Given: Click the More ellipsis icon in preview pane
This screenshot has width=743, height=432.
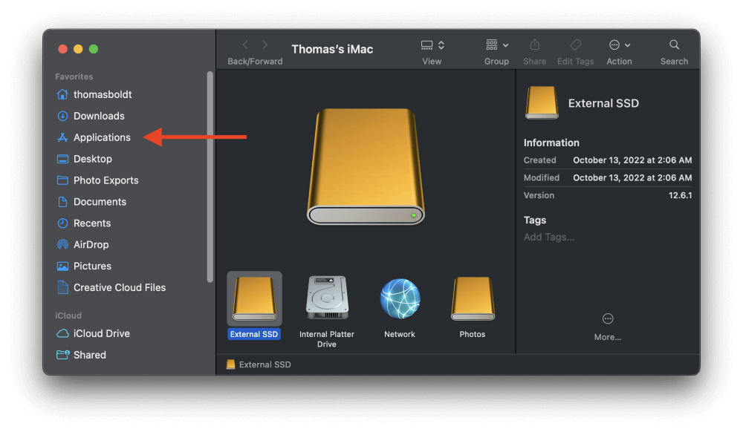Looking at the screenshot, I should pyautogui.click(x=608, y=319).
